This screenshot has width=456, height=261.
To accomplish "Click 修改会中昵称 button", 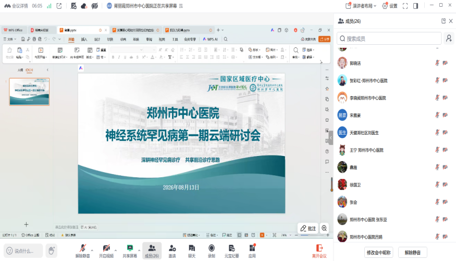I will click(378, 253).
